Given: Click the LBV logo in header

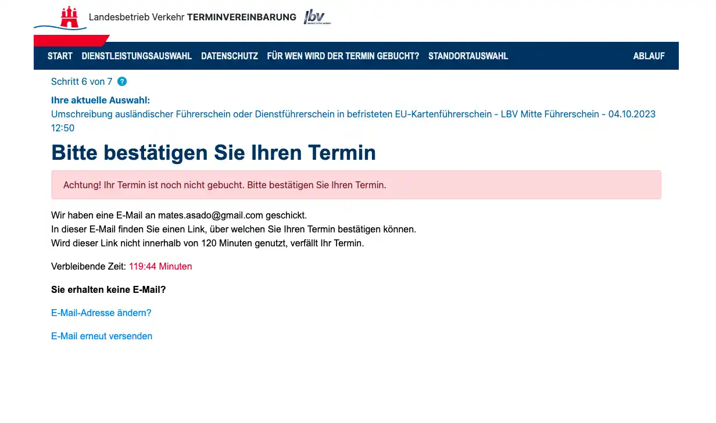Looking at the screenshot, I should coord(316,17).
